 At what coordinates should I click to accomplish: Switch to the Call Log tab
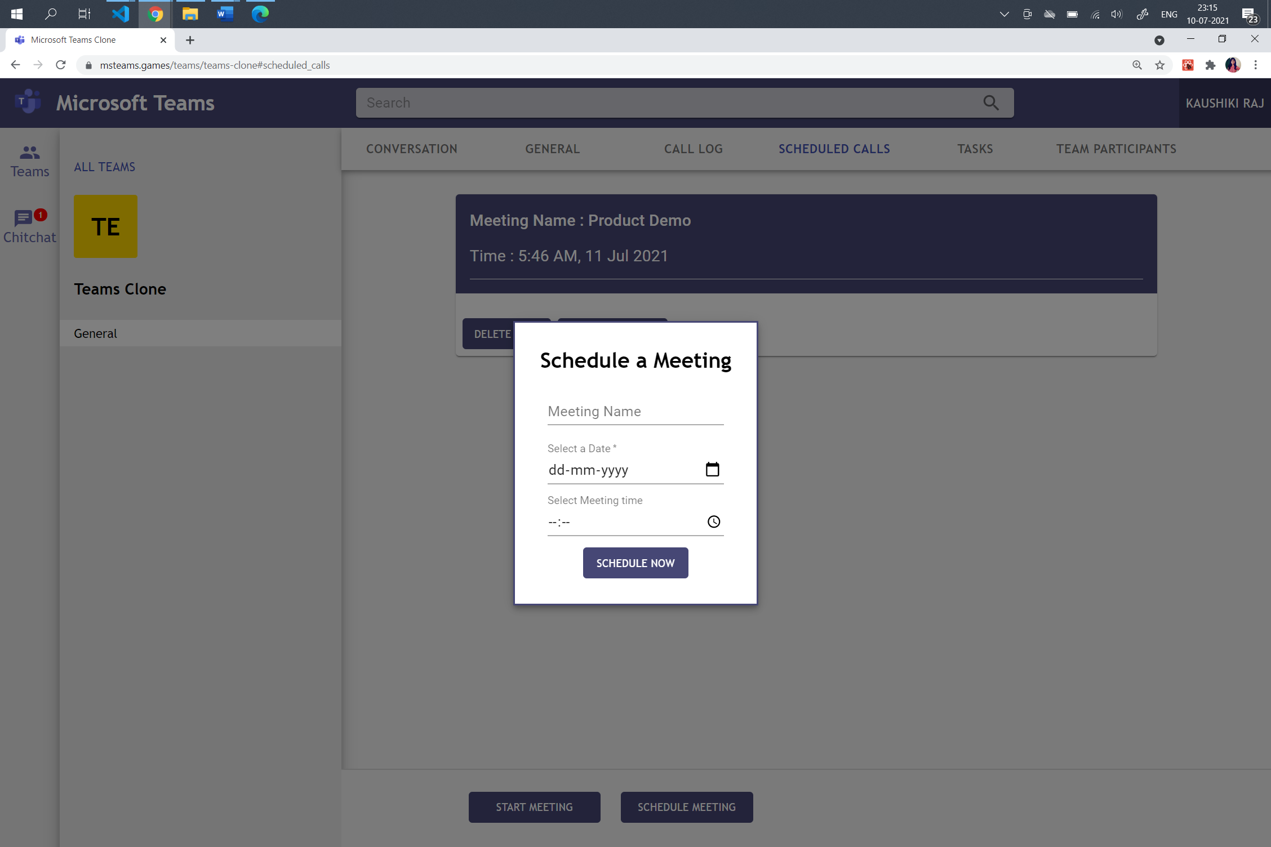[x=693, y=149]
